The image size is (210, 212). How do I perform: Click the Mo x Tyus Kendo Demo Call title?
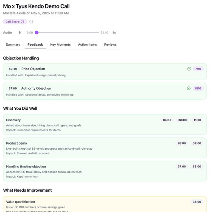pyautogui.click(x=36, y=6)
